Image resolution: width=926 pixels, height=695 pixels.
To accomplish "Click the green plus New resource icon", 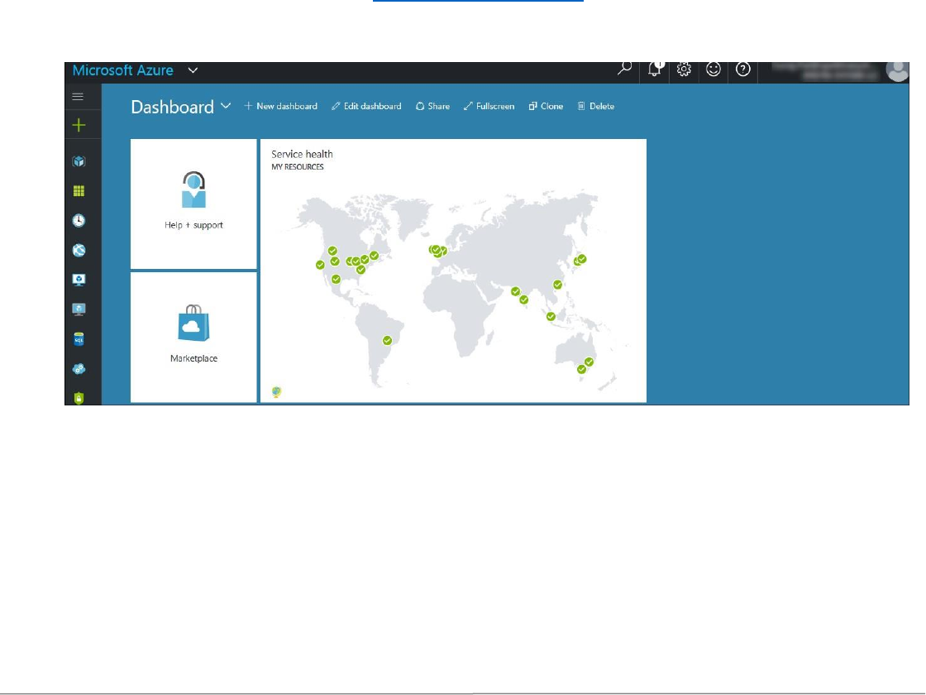I will click(79, 125).
